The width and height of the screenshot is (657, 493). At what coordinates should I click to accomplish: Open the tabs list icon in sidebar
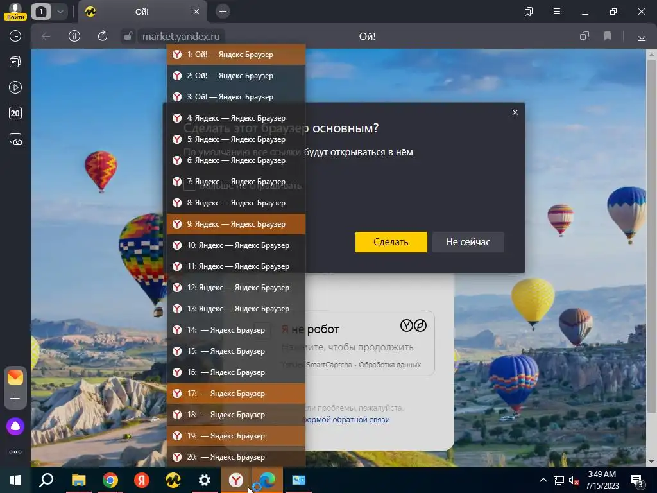pyautogui.click(x=15, y=62)
